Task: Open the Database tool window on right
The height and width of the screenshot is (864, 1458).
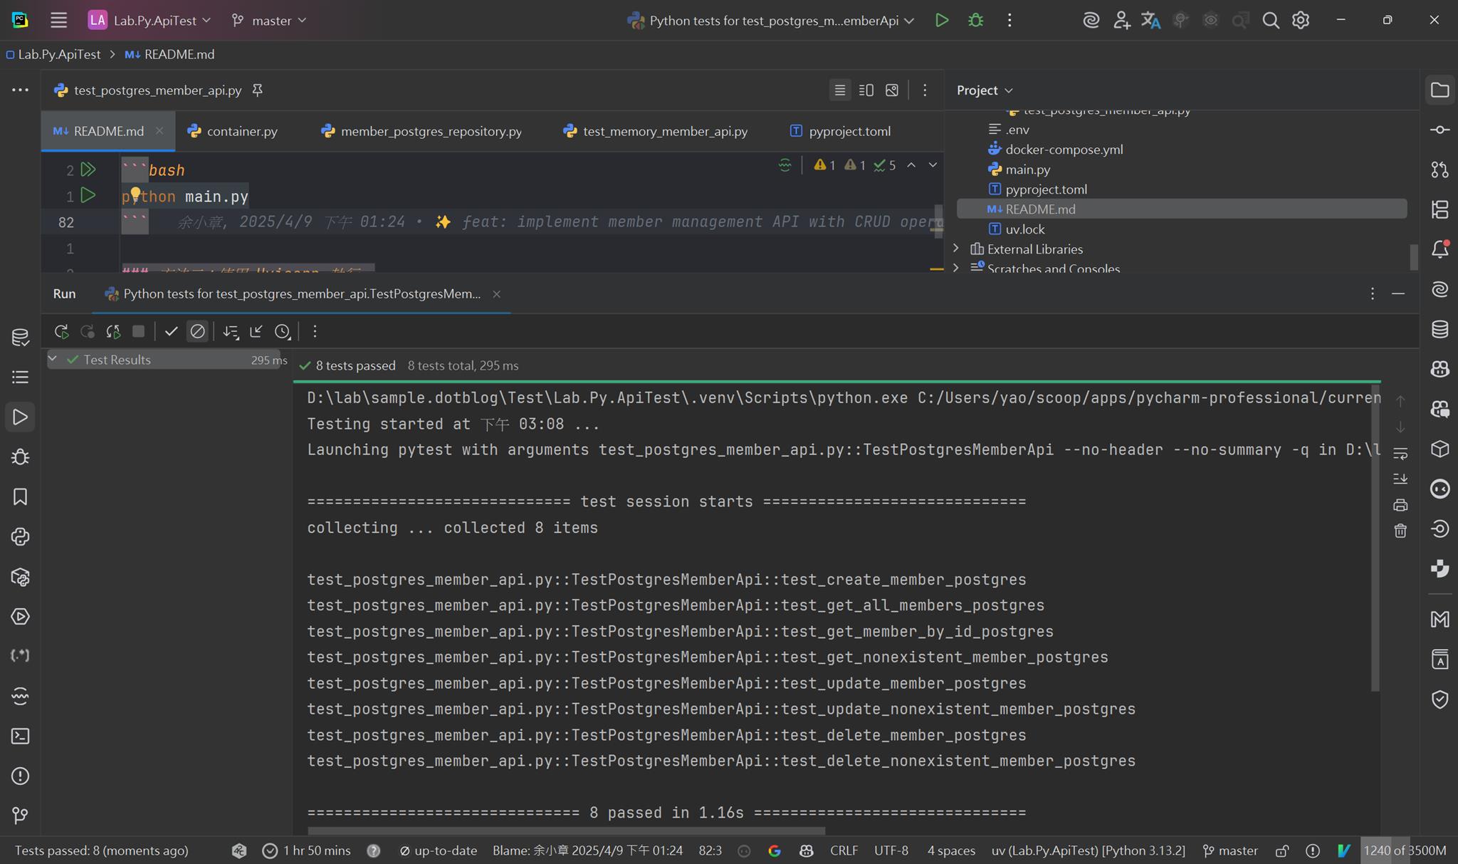Action: click(1439, 329)
